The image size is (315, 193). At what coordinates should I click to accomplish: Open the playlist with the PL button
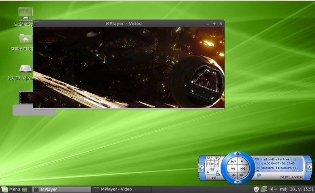click(217, 158)
